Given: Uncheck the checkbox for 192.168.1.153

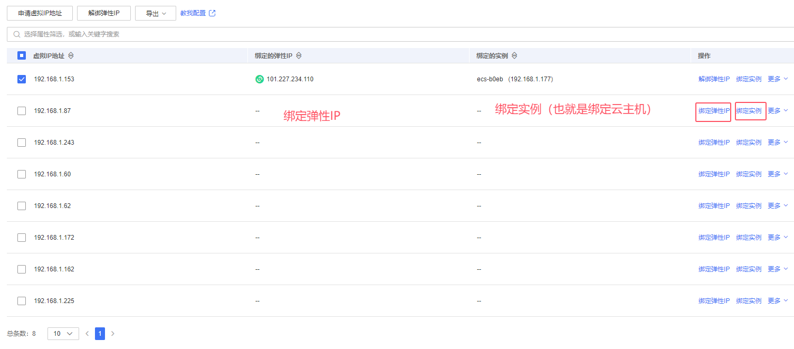Looking at the screenshot, I should pos(22,79).
